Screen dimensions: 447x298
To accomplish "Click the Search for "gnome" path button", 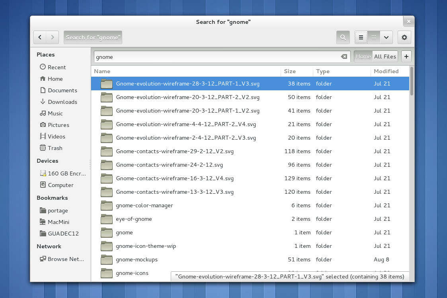I will [x=93, y=37].
